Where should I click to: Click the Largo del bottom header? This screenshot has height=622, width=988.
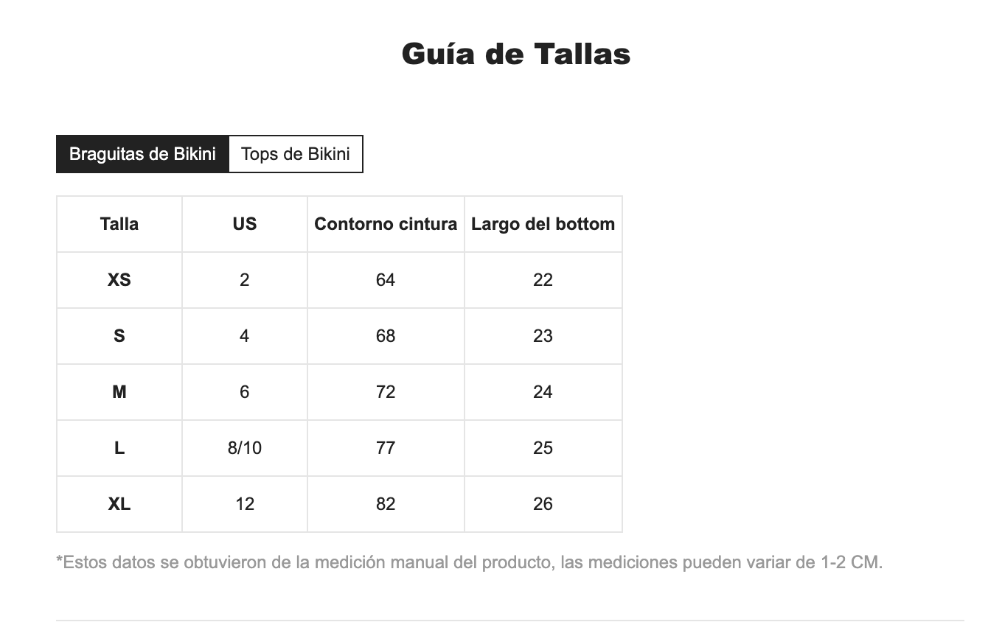(543, 224)
